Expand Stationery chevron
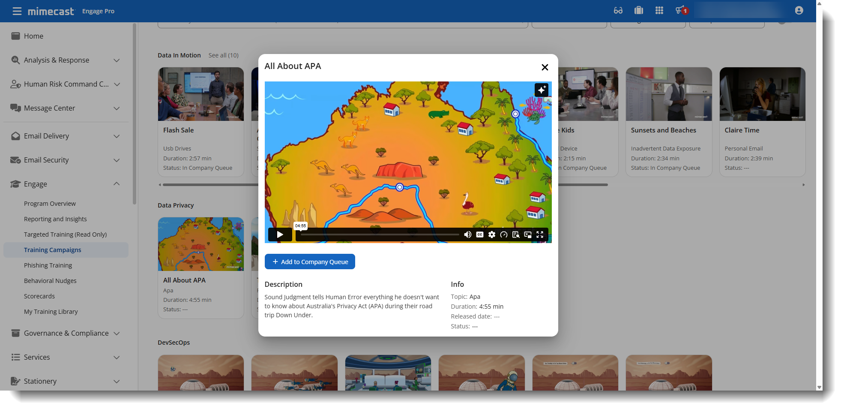844x412 pixels. 117,381
